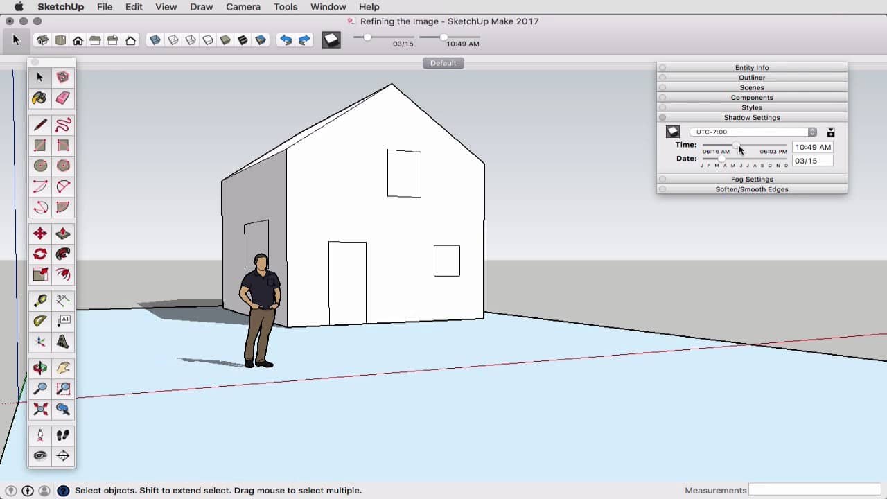Select the Eraser tool

click(x=63, y=98)
